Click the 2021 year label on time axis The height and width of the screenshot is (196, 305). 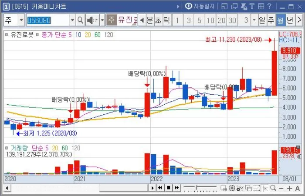[x=80, y=179]
